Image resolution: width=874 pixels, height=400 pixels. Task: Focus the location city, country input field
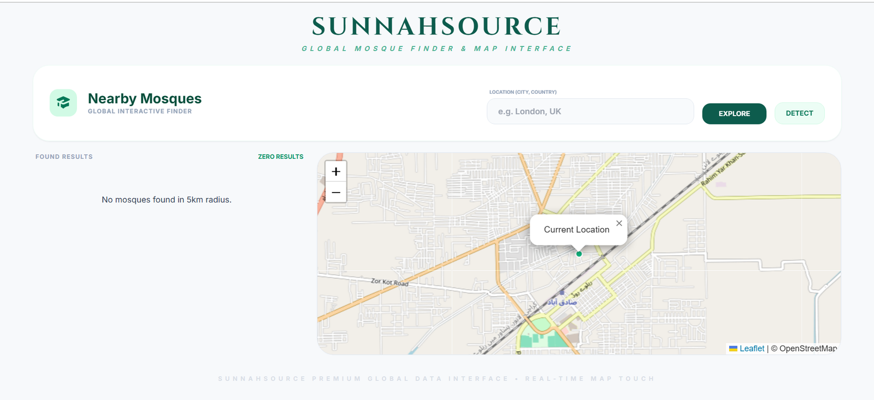590,111
